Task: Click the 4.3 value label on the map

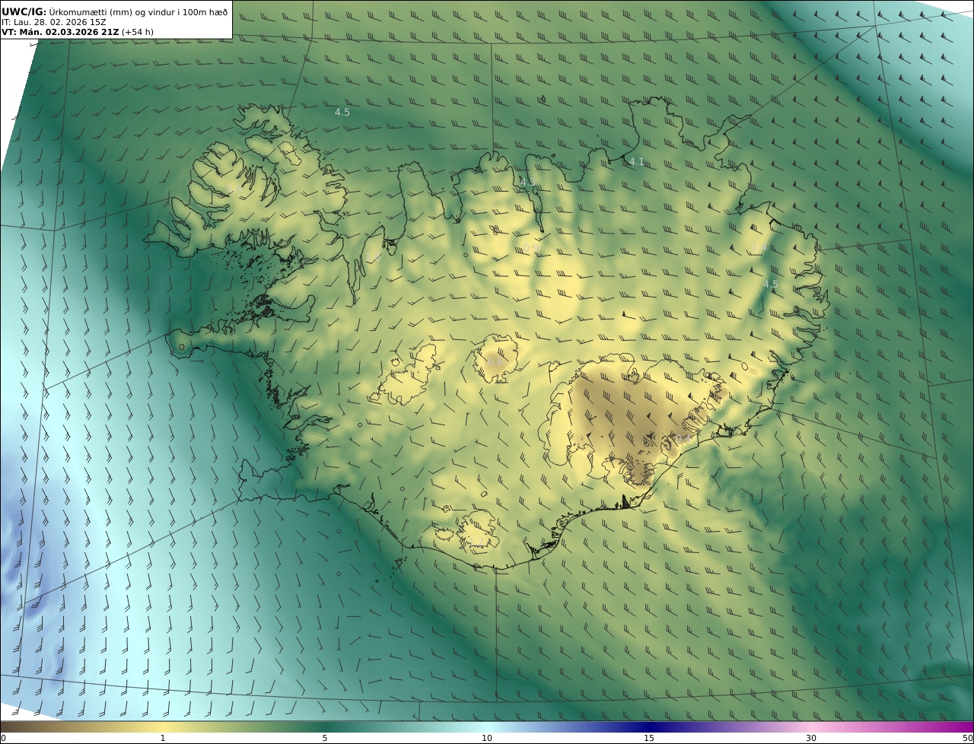Action: tap(527, 182)
